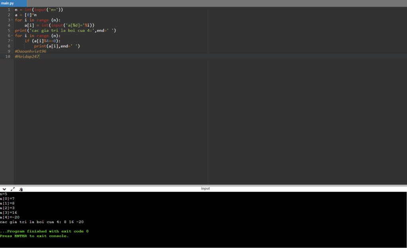Click on the n = int(input('n=')) line
The image size is (407, 248).
tap(39, 10)
